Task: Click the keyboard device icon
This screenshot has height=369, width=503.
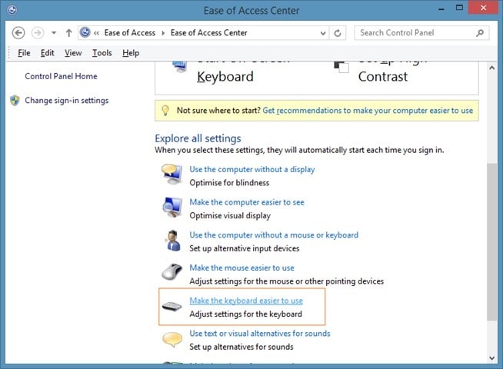Action: click(172, 306)
